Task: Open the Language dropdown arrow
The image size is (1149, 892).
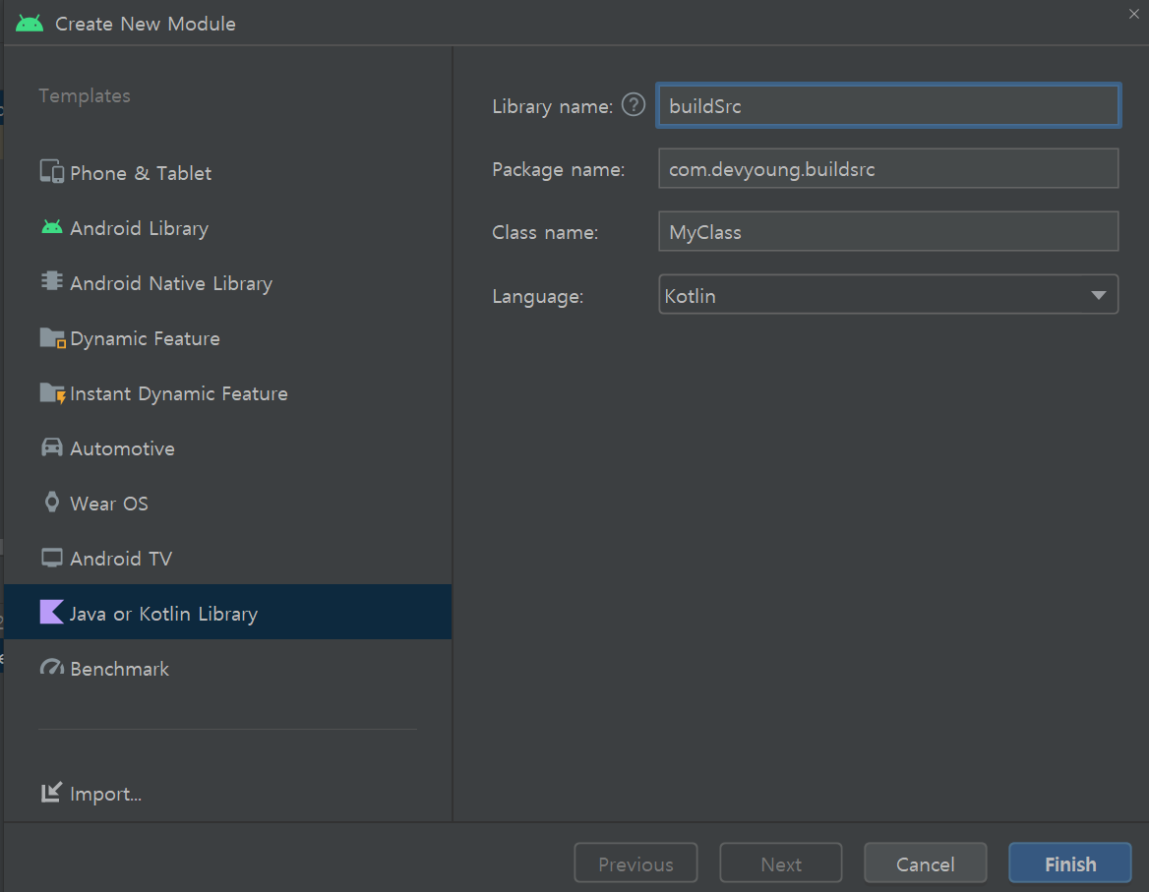Action: point(1098,295)
